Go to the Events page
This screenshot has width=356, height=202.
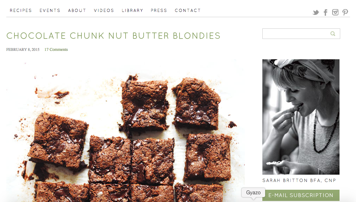point(50,11)
